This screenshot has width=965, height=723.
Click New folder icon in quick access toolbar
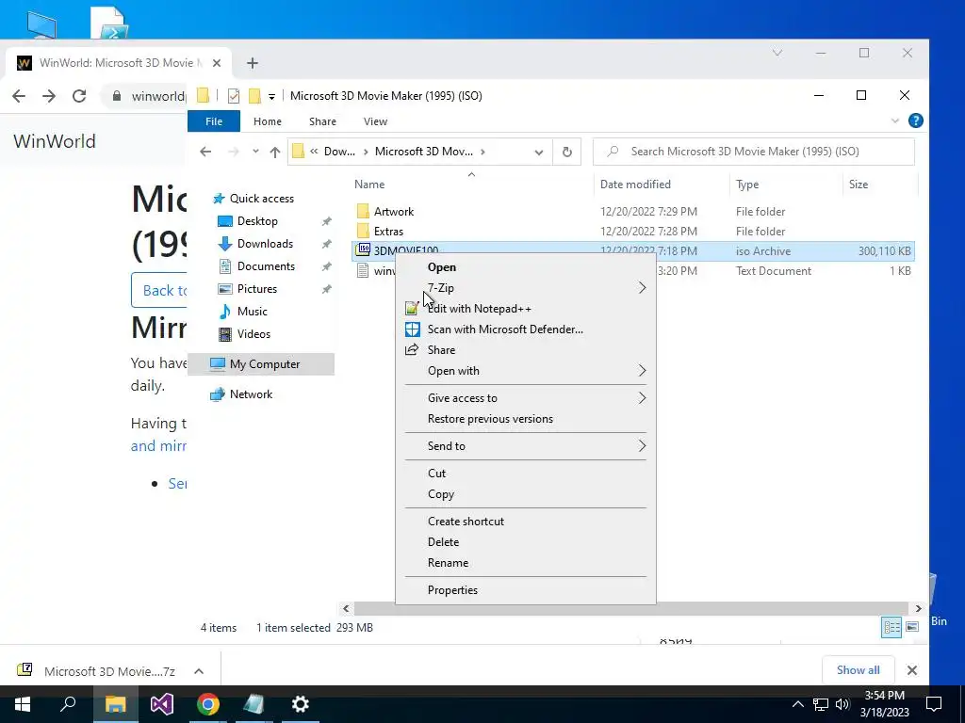[x=254, y=95]
